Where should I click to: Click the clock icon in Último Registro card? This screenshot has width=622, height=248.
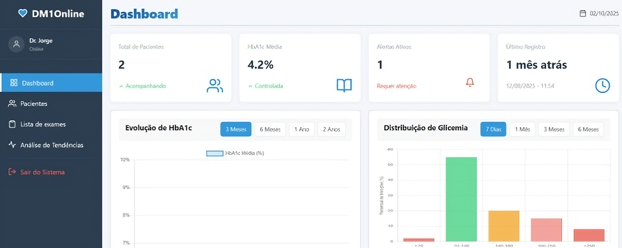coord(602,86)
